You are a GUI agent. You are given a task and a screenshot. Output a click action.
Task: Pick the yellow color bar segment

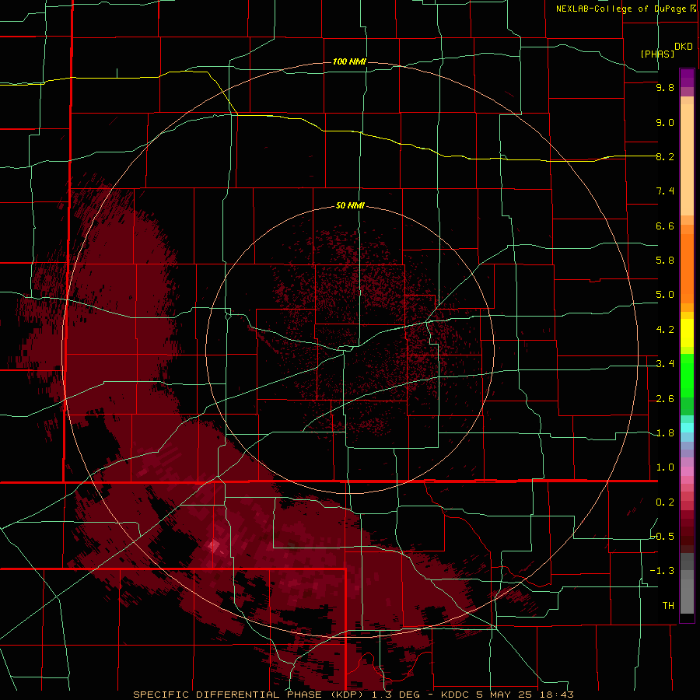pyautogui.click(x=687, y=333)
